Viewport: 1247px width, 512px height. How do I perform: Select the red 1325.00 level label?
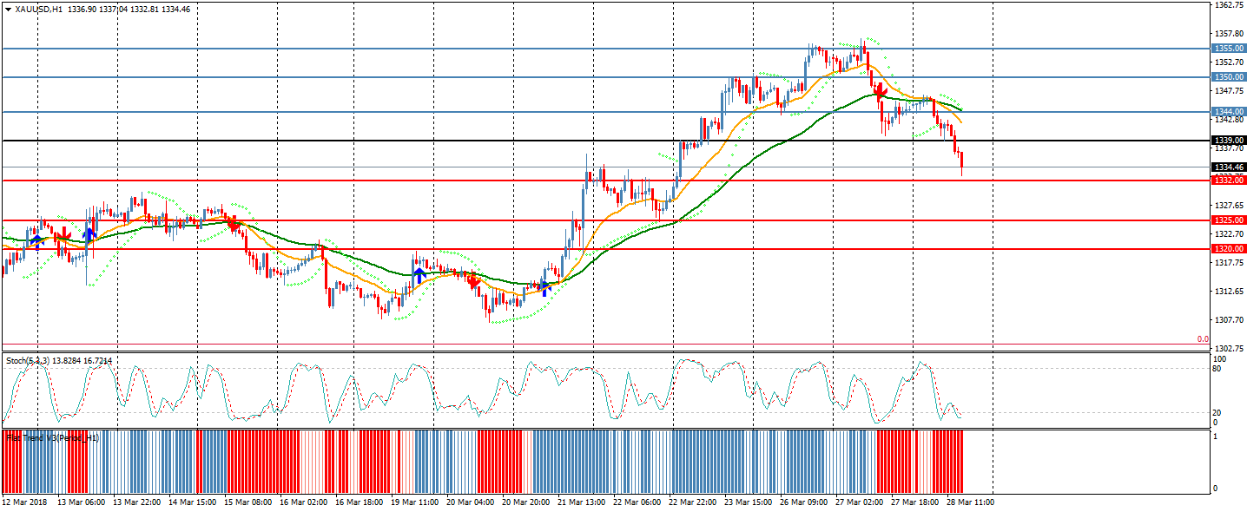1229,220
